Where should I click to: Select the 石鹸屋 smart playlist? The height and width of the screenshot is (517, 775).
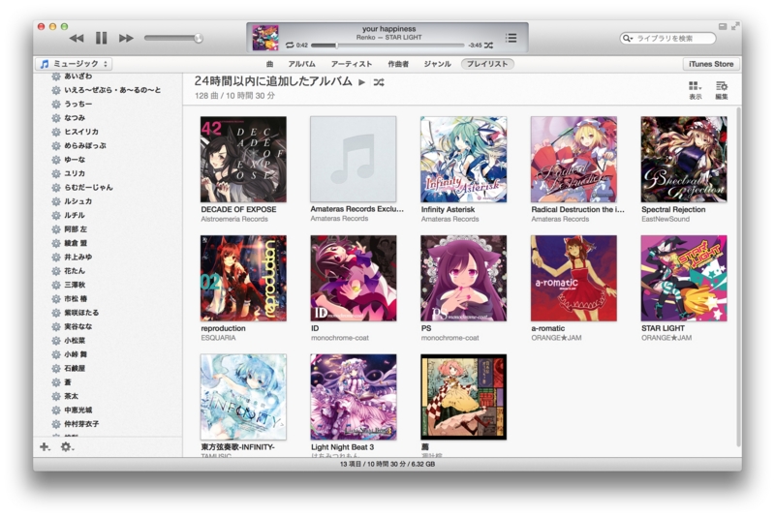point(108,368)
